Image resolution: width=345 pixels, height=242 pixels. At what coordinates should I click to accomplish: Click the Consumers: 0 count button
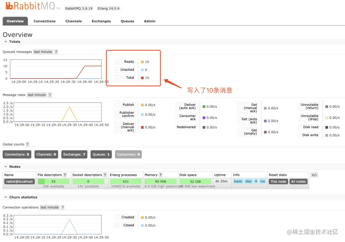128,154
